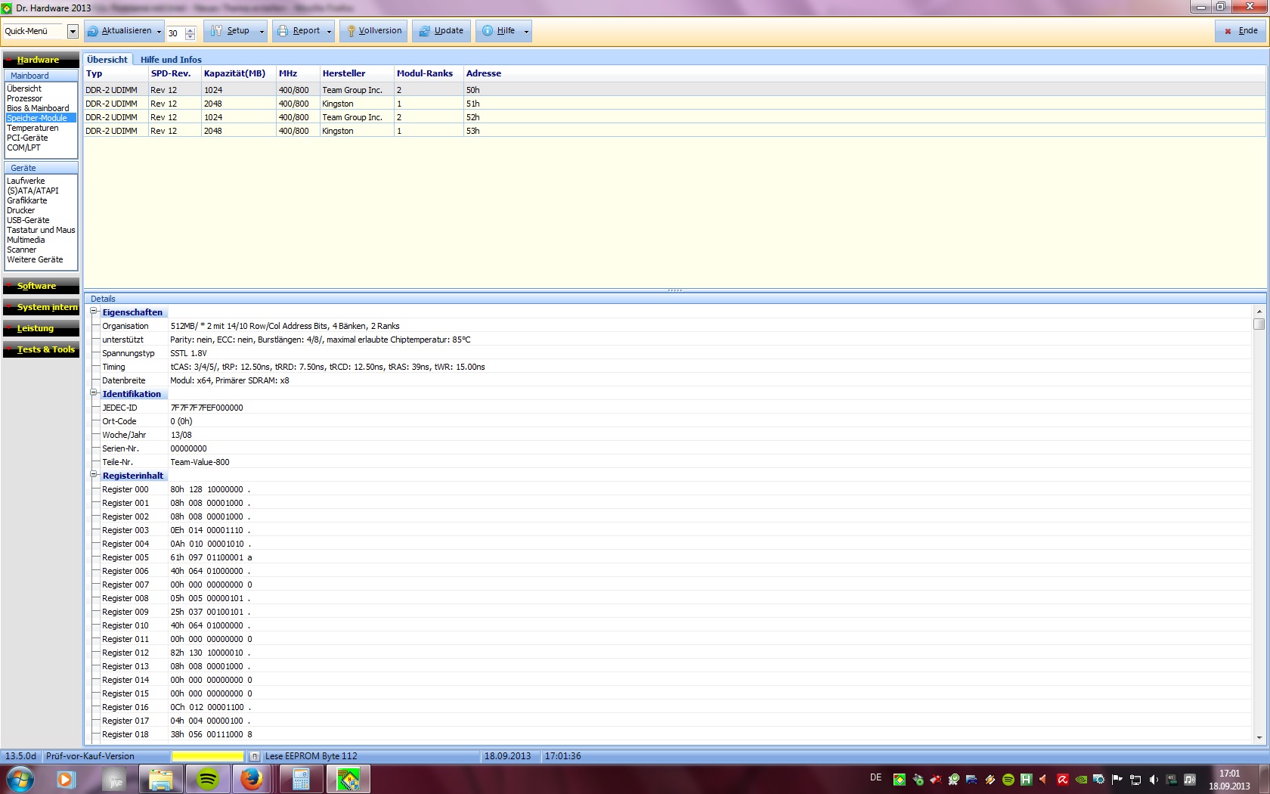
Task: Click the Spotify tray icon
Action: (x=1008, y=780)
